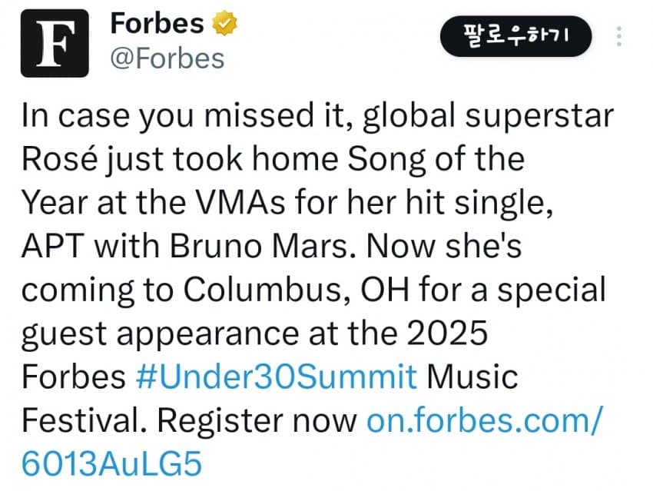Click the word 'superstar' in the tweet
This screenshot has height=491, width=653.
[x=539, y=117]
